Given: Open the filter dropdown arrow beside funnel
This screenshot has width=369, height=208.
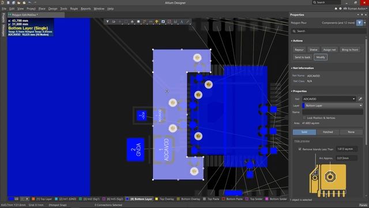Looking at the screenshot, I should click(365, 23).
